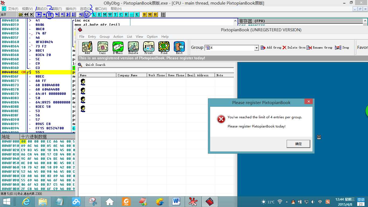Open File Explorer from the taskbar
This screenshot has height=207, width=368.
click(x=43, y=202)
